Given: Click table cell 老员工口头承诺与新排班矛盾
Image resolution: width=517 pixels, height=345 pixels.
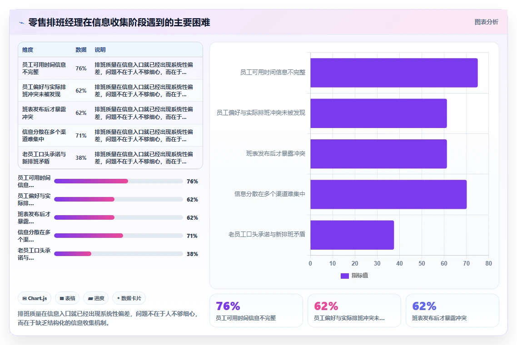Looking at the screenshot, I should pos(44,158).
